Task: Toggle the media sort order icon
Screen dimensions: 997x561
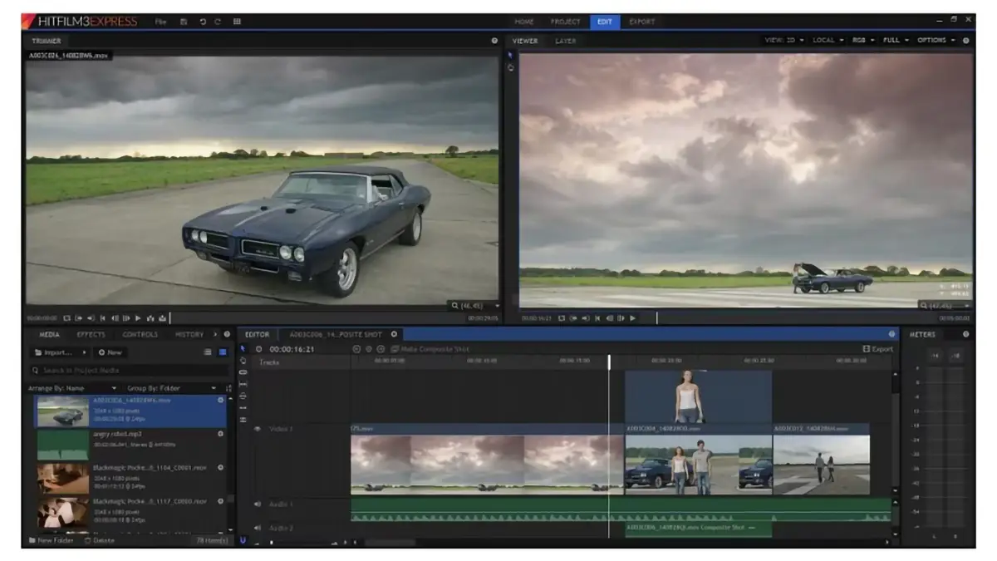Action: tap(228, 388)
